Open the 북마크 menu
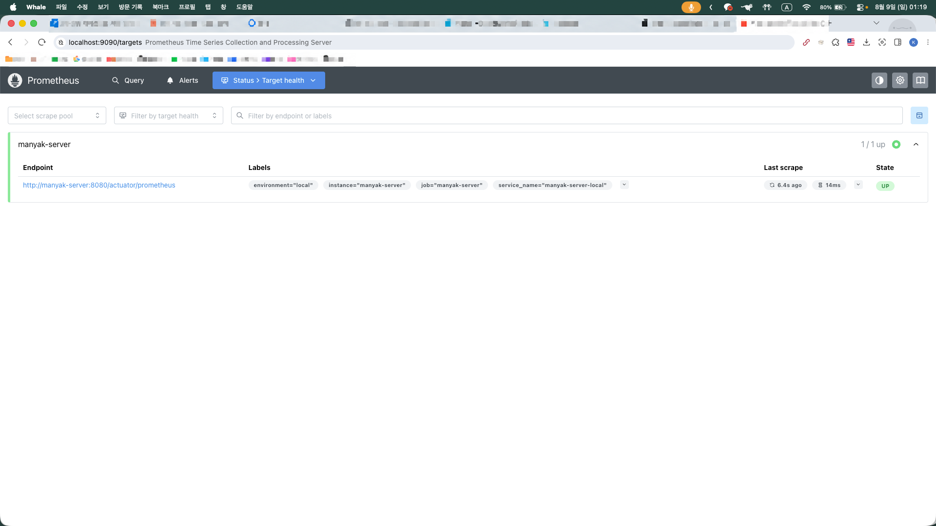The width and height of the screenshot is (936, 526). [160, 7]
